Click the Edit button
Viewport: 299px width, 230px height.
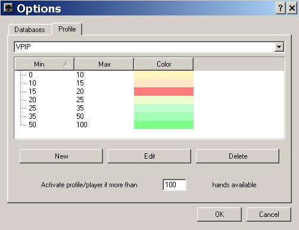click(149, 156)
